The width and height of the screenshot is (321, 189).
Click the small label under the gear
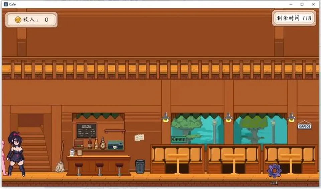click(x=274, y=183)
